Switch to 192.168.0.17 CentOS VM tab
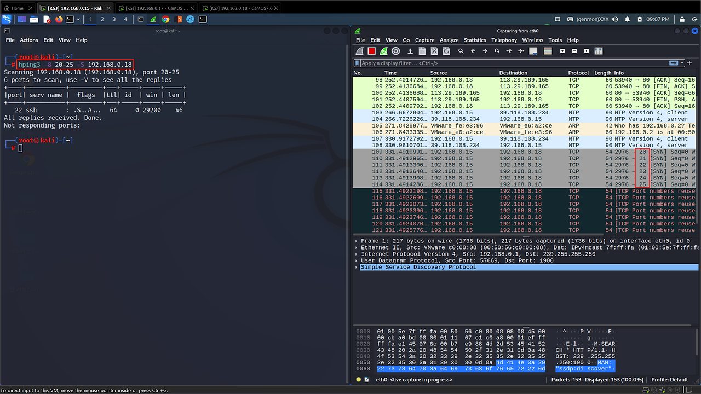 (156, 8)
